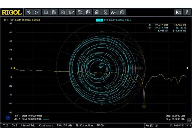The image size is (192, 136).
Task: Select the Tr 1 trace label
Action: [6, 20]
